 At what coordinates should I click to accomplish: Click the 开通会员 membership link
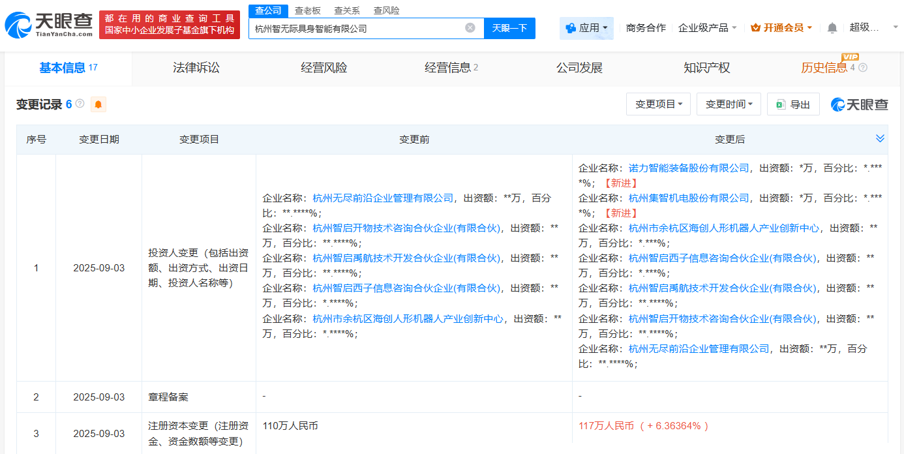[781, 27]
